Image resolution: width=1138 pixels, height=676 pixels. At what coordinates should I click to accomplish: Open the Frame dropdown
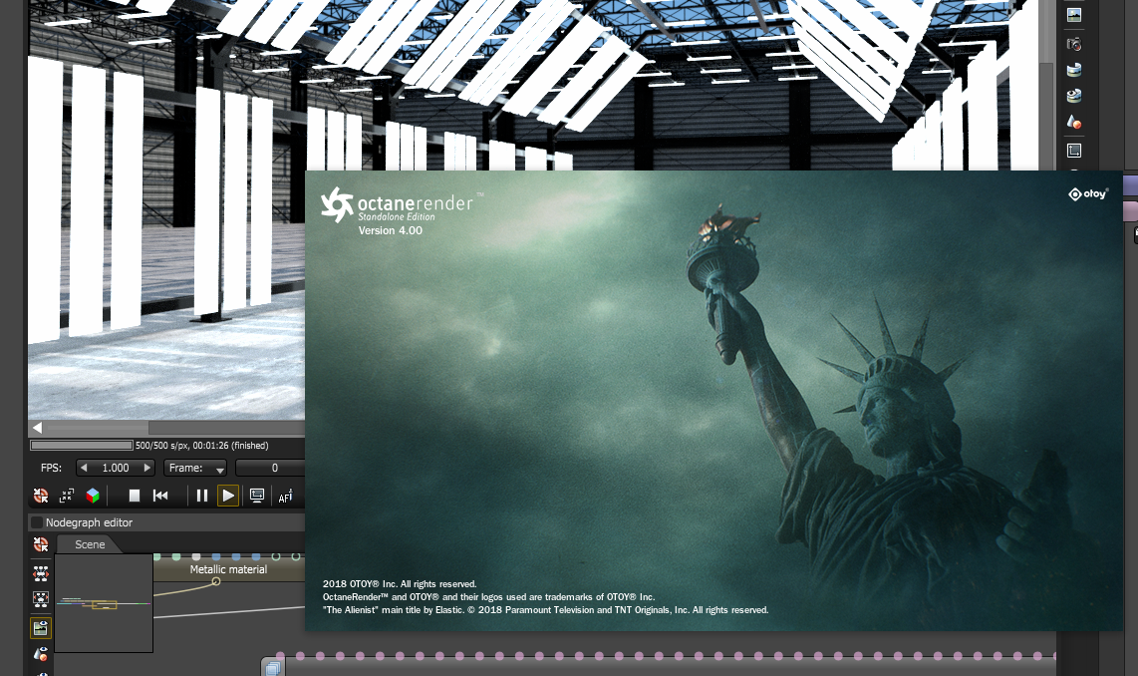coord(195,469)
